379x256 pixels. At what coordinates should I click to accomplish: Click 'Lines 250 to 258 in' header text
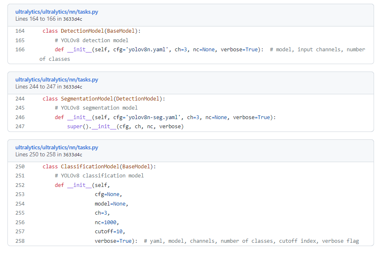[38, 155]
